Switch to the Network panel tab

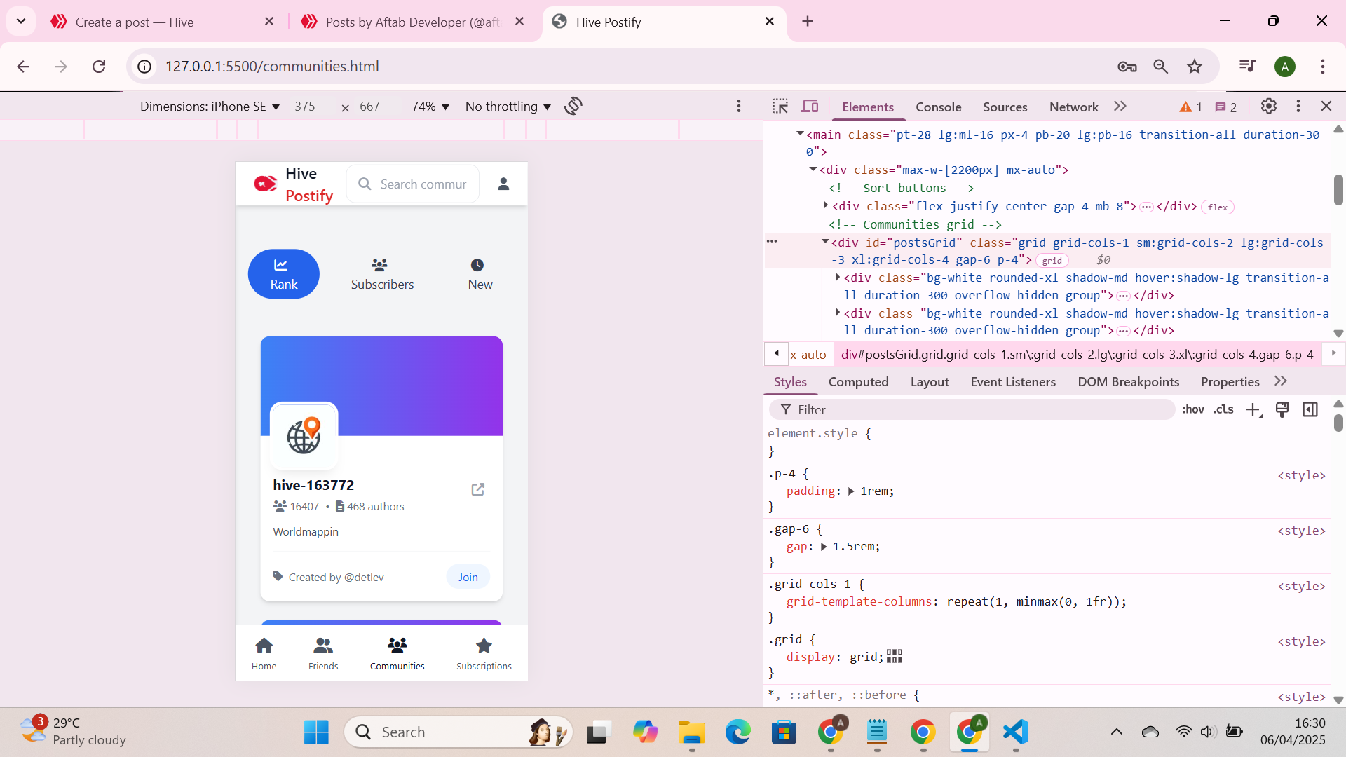[1073, 107]
